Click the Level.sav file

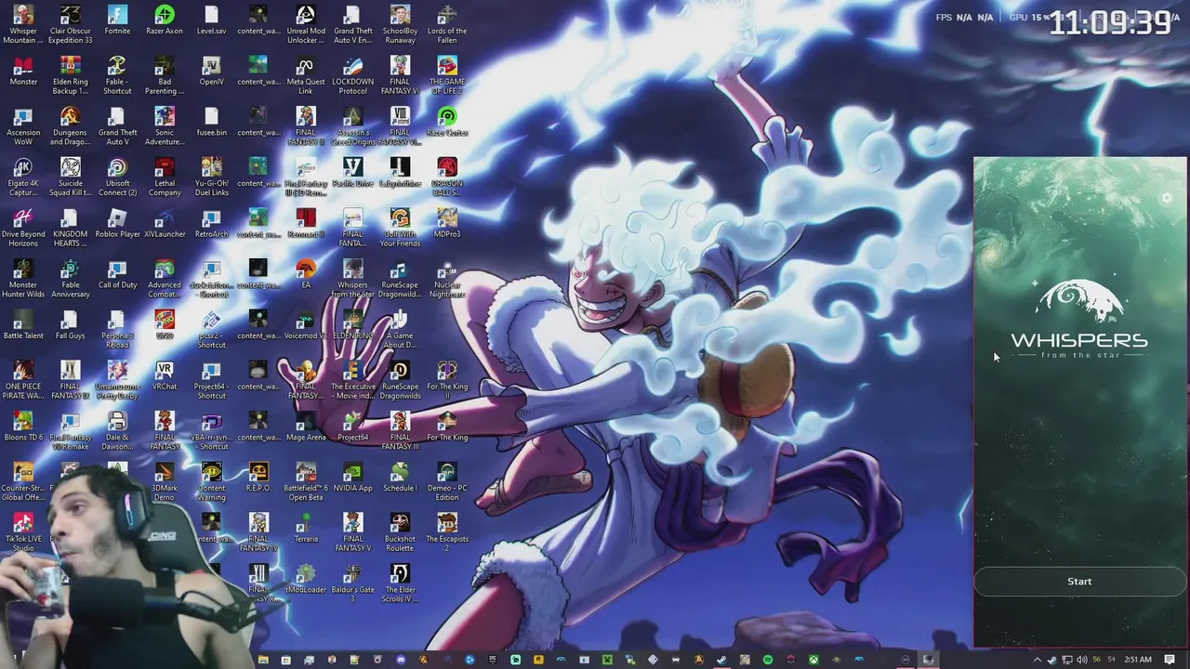(x=211, y=21)
